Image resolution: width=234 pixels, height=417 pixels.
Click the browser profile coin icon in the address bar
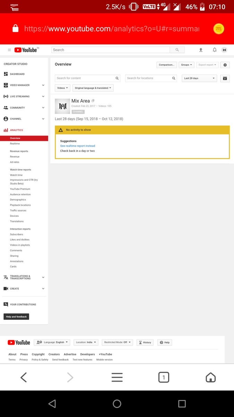coord(219,29)
